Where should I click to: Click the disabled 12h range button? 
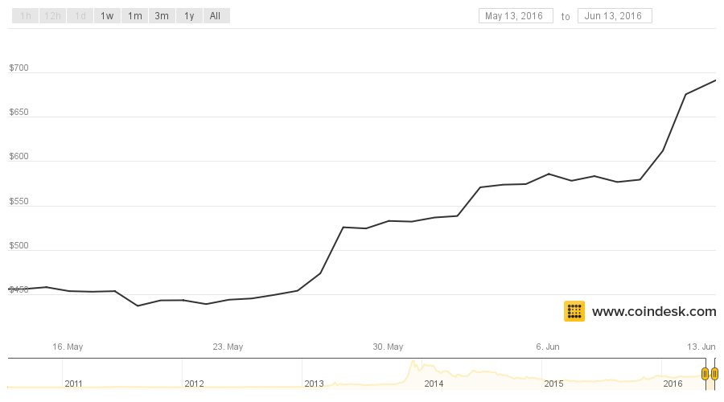pyautogui.click(x=52, y=16)
